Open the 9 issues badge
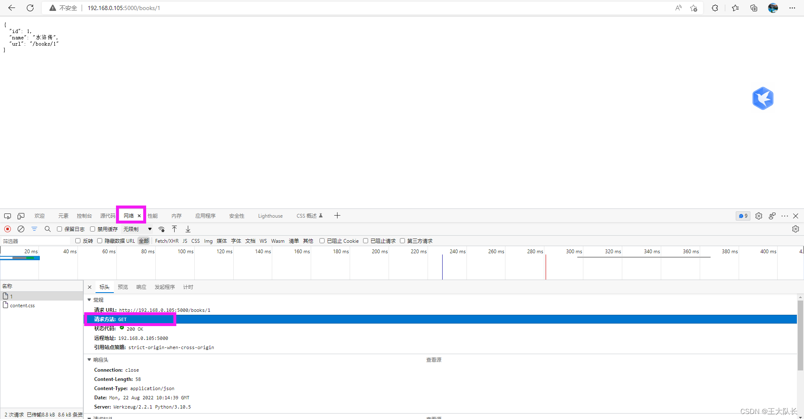Viewport: 804px width, 419px height. [x=743, y=216]
